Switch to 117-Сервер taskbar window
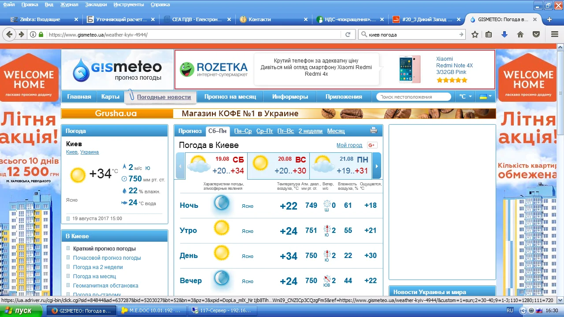Screen dimensions: 564x317 (223, 310)
